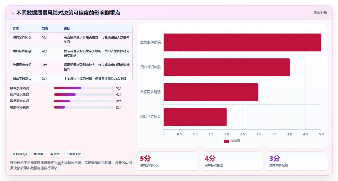This screenshot has width=338, height=181.
Task: Click the 辅助字段缺失 bar in the chart
Action: (x=195, y=117)
